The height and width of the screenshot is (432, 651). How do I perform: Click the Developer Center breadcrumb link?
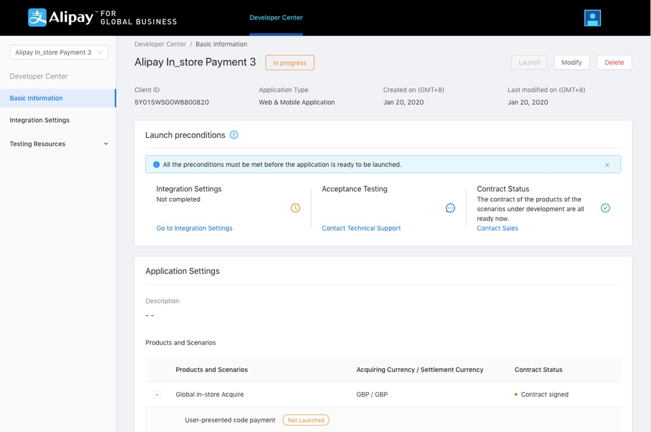pos(160,44)
